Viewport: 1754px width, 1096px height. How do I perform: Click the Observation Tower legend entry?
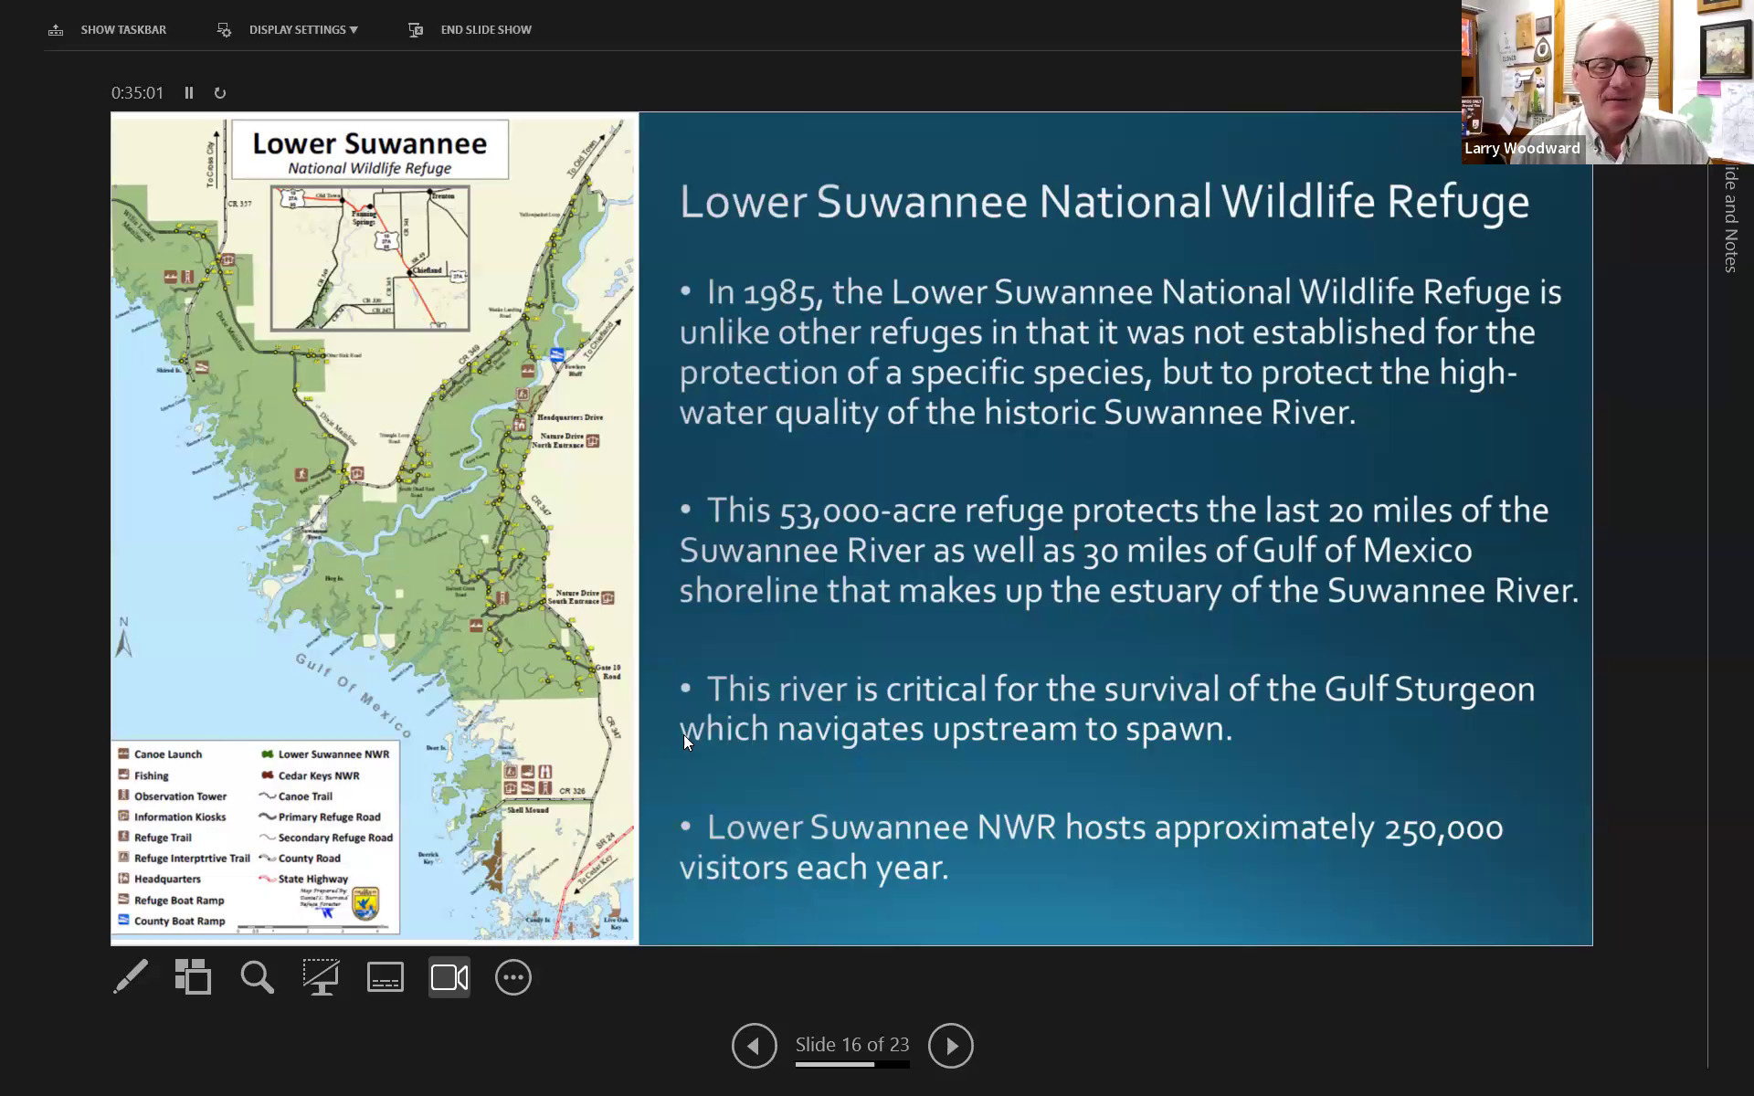pos(173,796)
